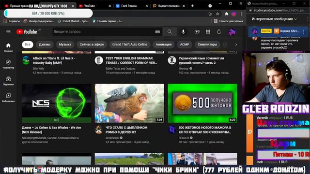Image resolution: width=310 pixels, height=174 pixels.
Task: Click the REDDER channel avatar
Action: click(172, 130)
